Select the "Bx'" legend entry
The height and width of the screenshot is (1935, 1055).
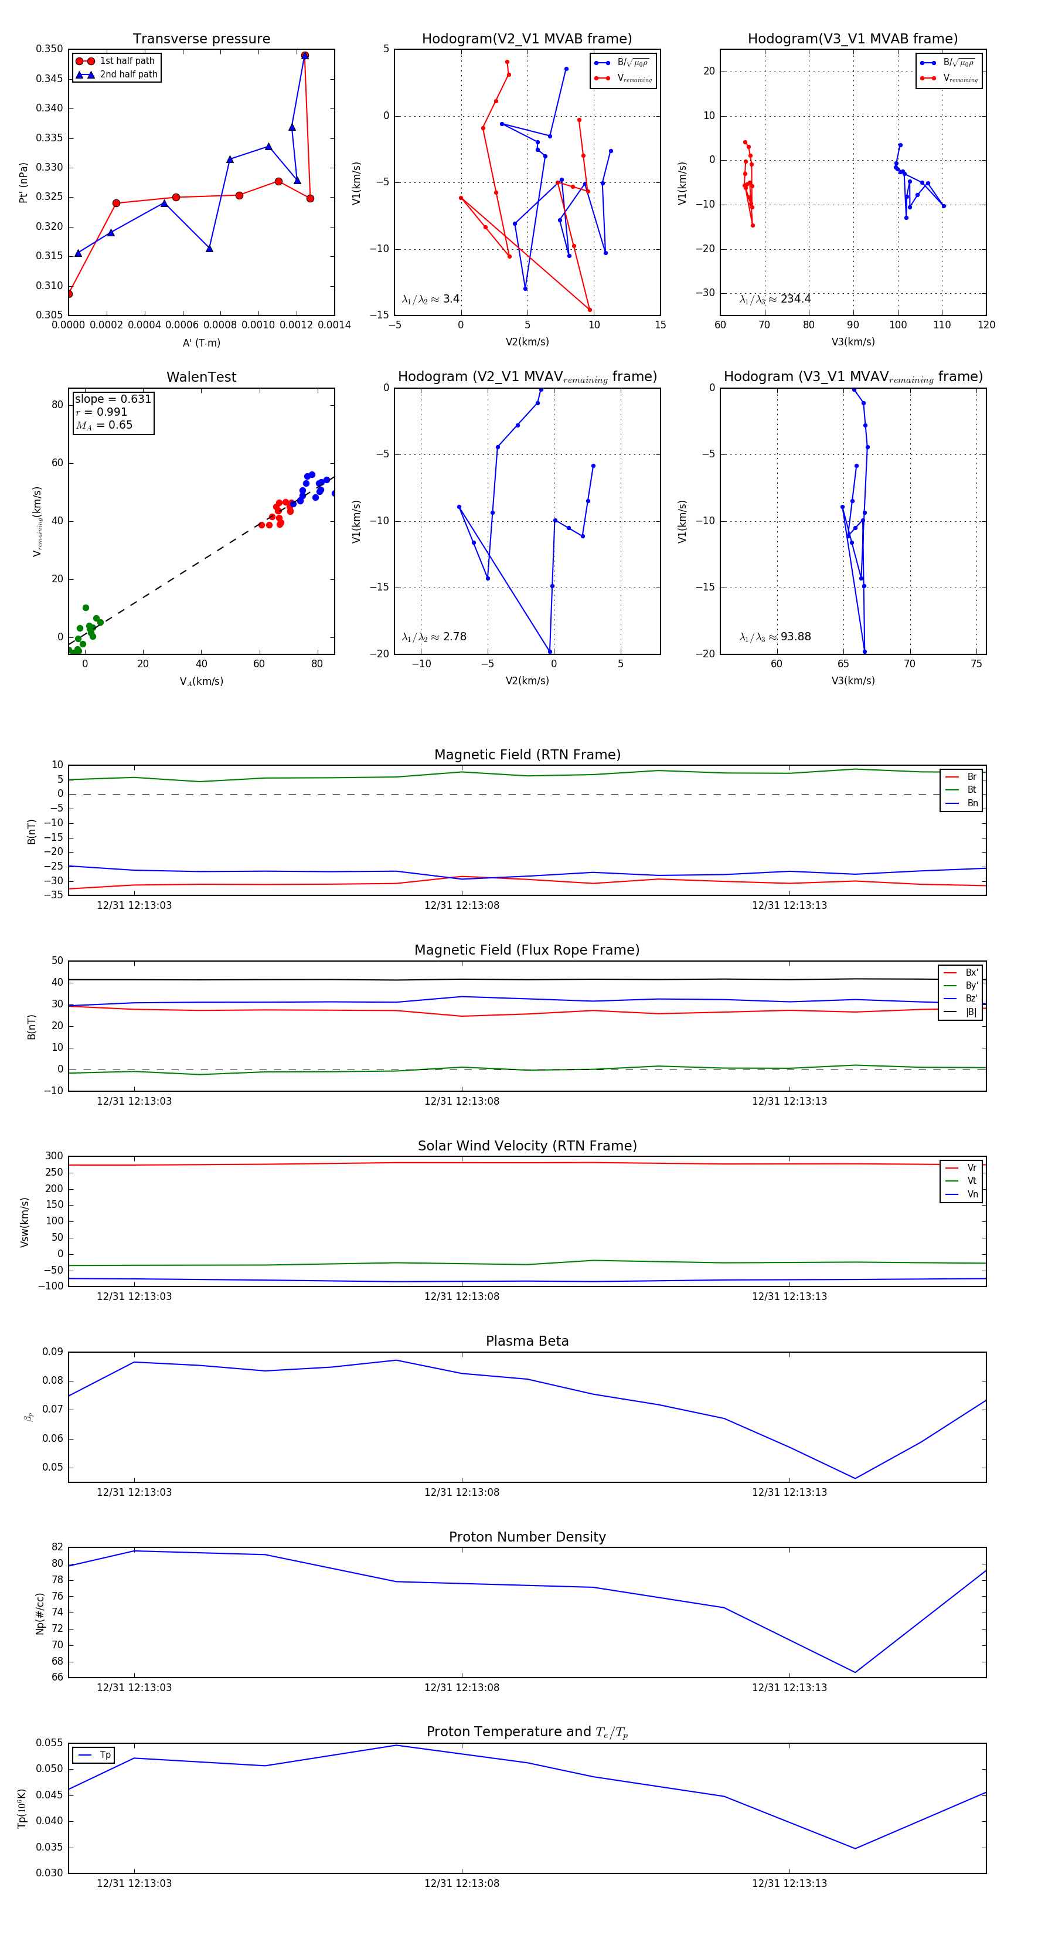click(961, 973)
